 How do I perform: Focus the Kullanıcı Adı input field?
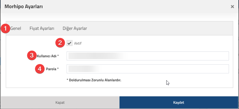pos(148,56)
